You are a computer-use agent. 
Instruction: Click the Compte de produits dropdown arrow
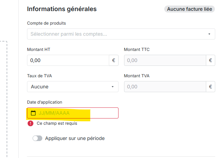tap(209, 34)
